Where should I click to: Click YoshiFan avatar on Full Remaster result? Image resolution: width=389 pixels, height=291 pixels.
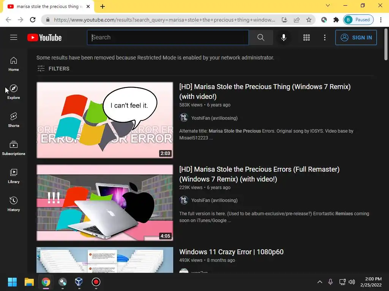184,200
